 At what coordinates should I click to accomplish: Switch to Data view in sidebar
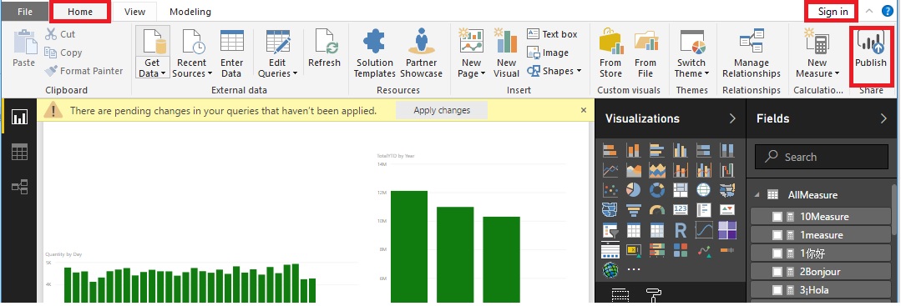19,152
